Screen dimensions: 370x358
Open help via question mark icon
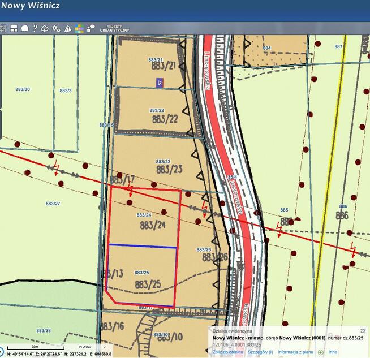pyautogui.click(x=35, y=28)
